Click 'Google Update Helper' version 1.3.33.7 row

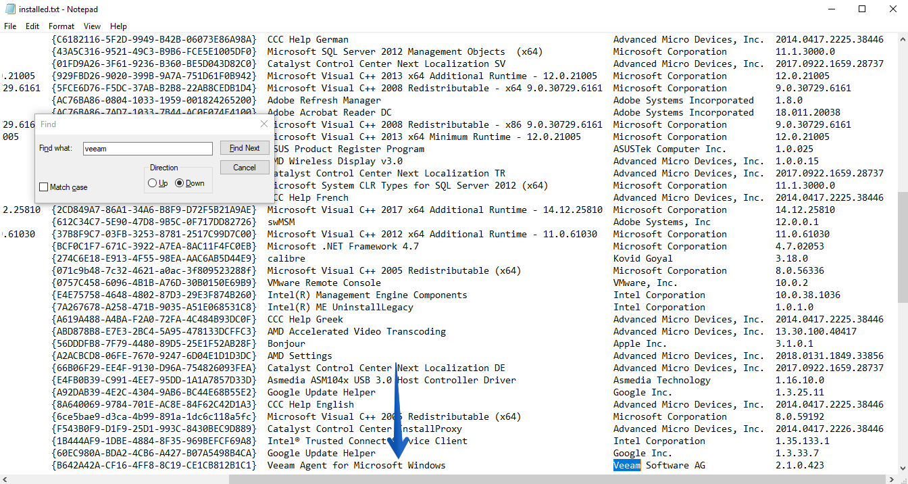click(x=322, y=453)
